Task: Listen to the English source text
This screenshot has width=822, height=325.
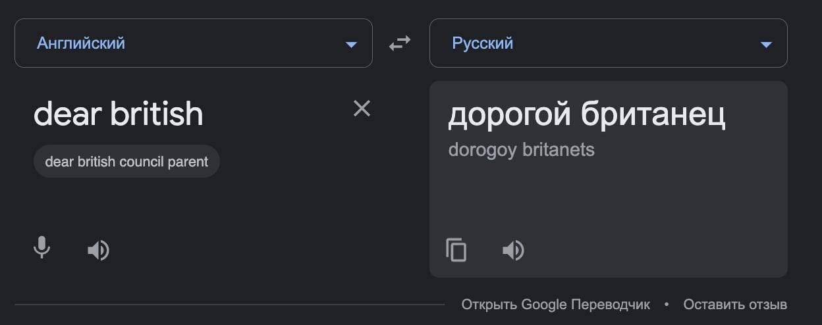Action: 98,250
